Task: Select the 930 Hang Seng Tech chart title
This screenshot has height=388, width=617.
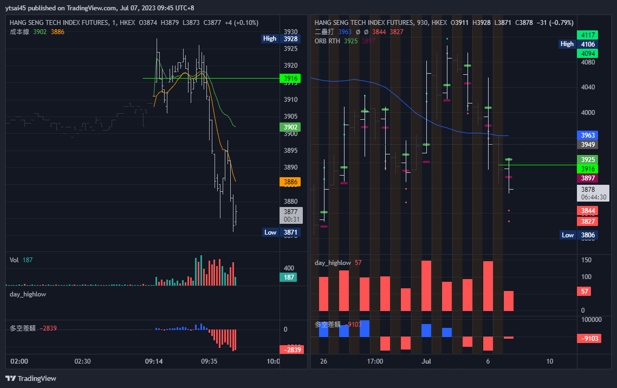Action: 380,23
